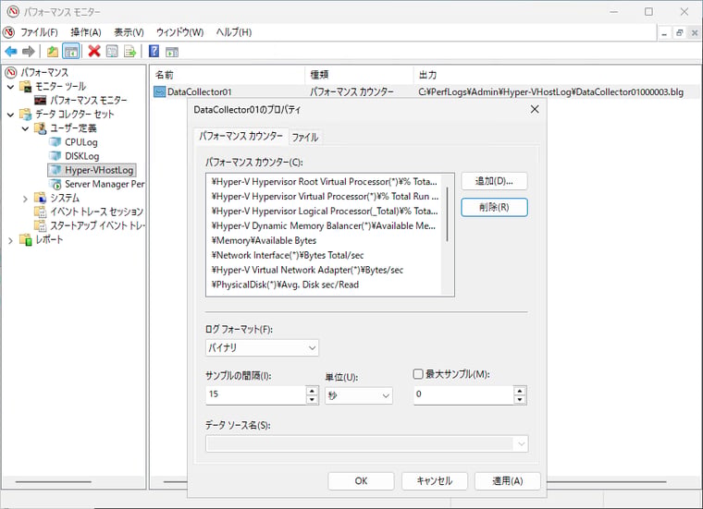The width and height of the screenshot is (703, 509).
Task: Enable the 最大サンプル checkbox
Action: [418, 374]
